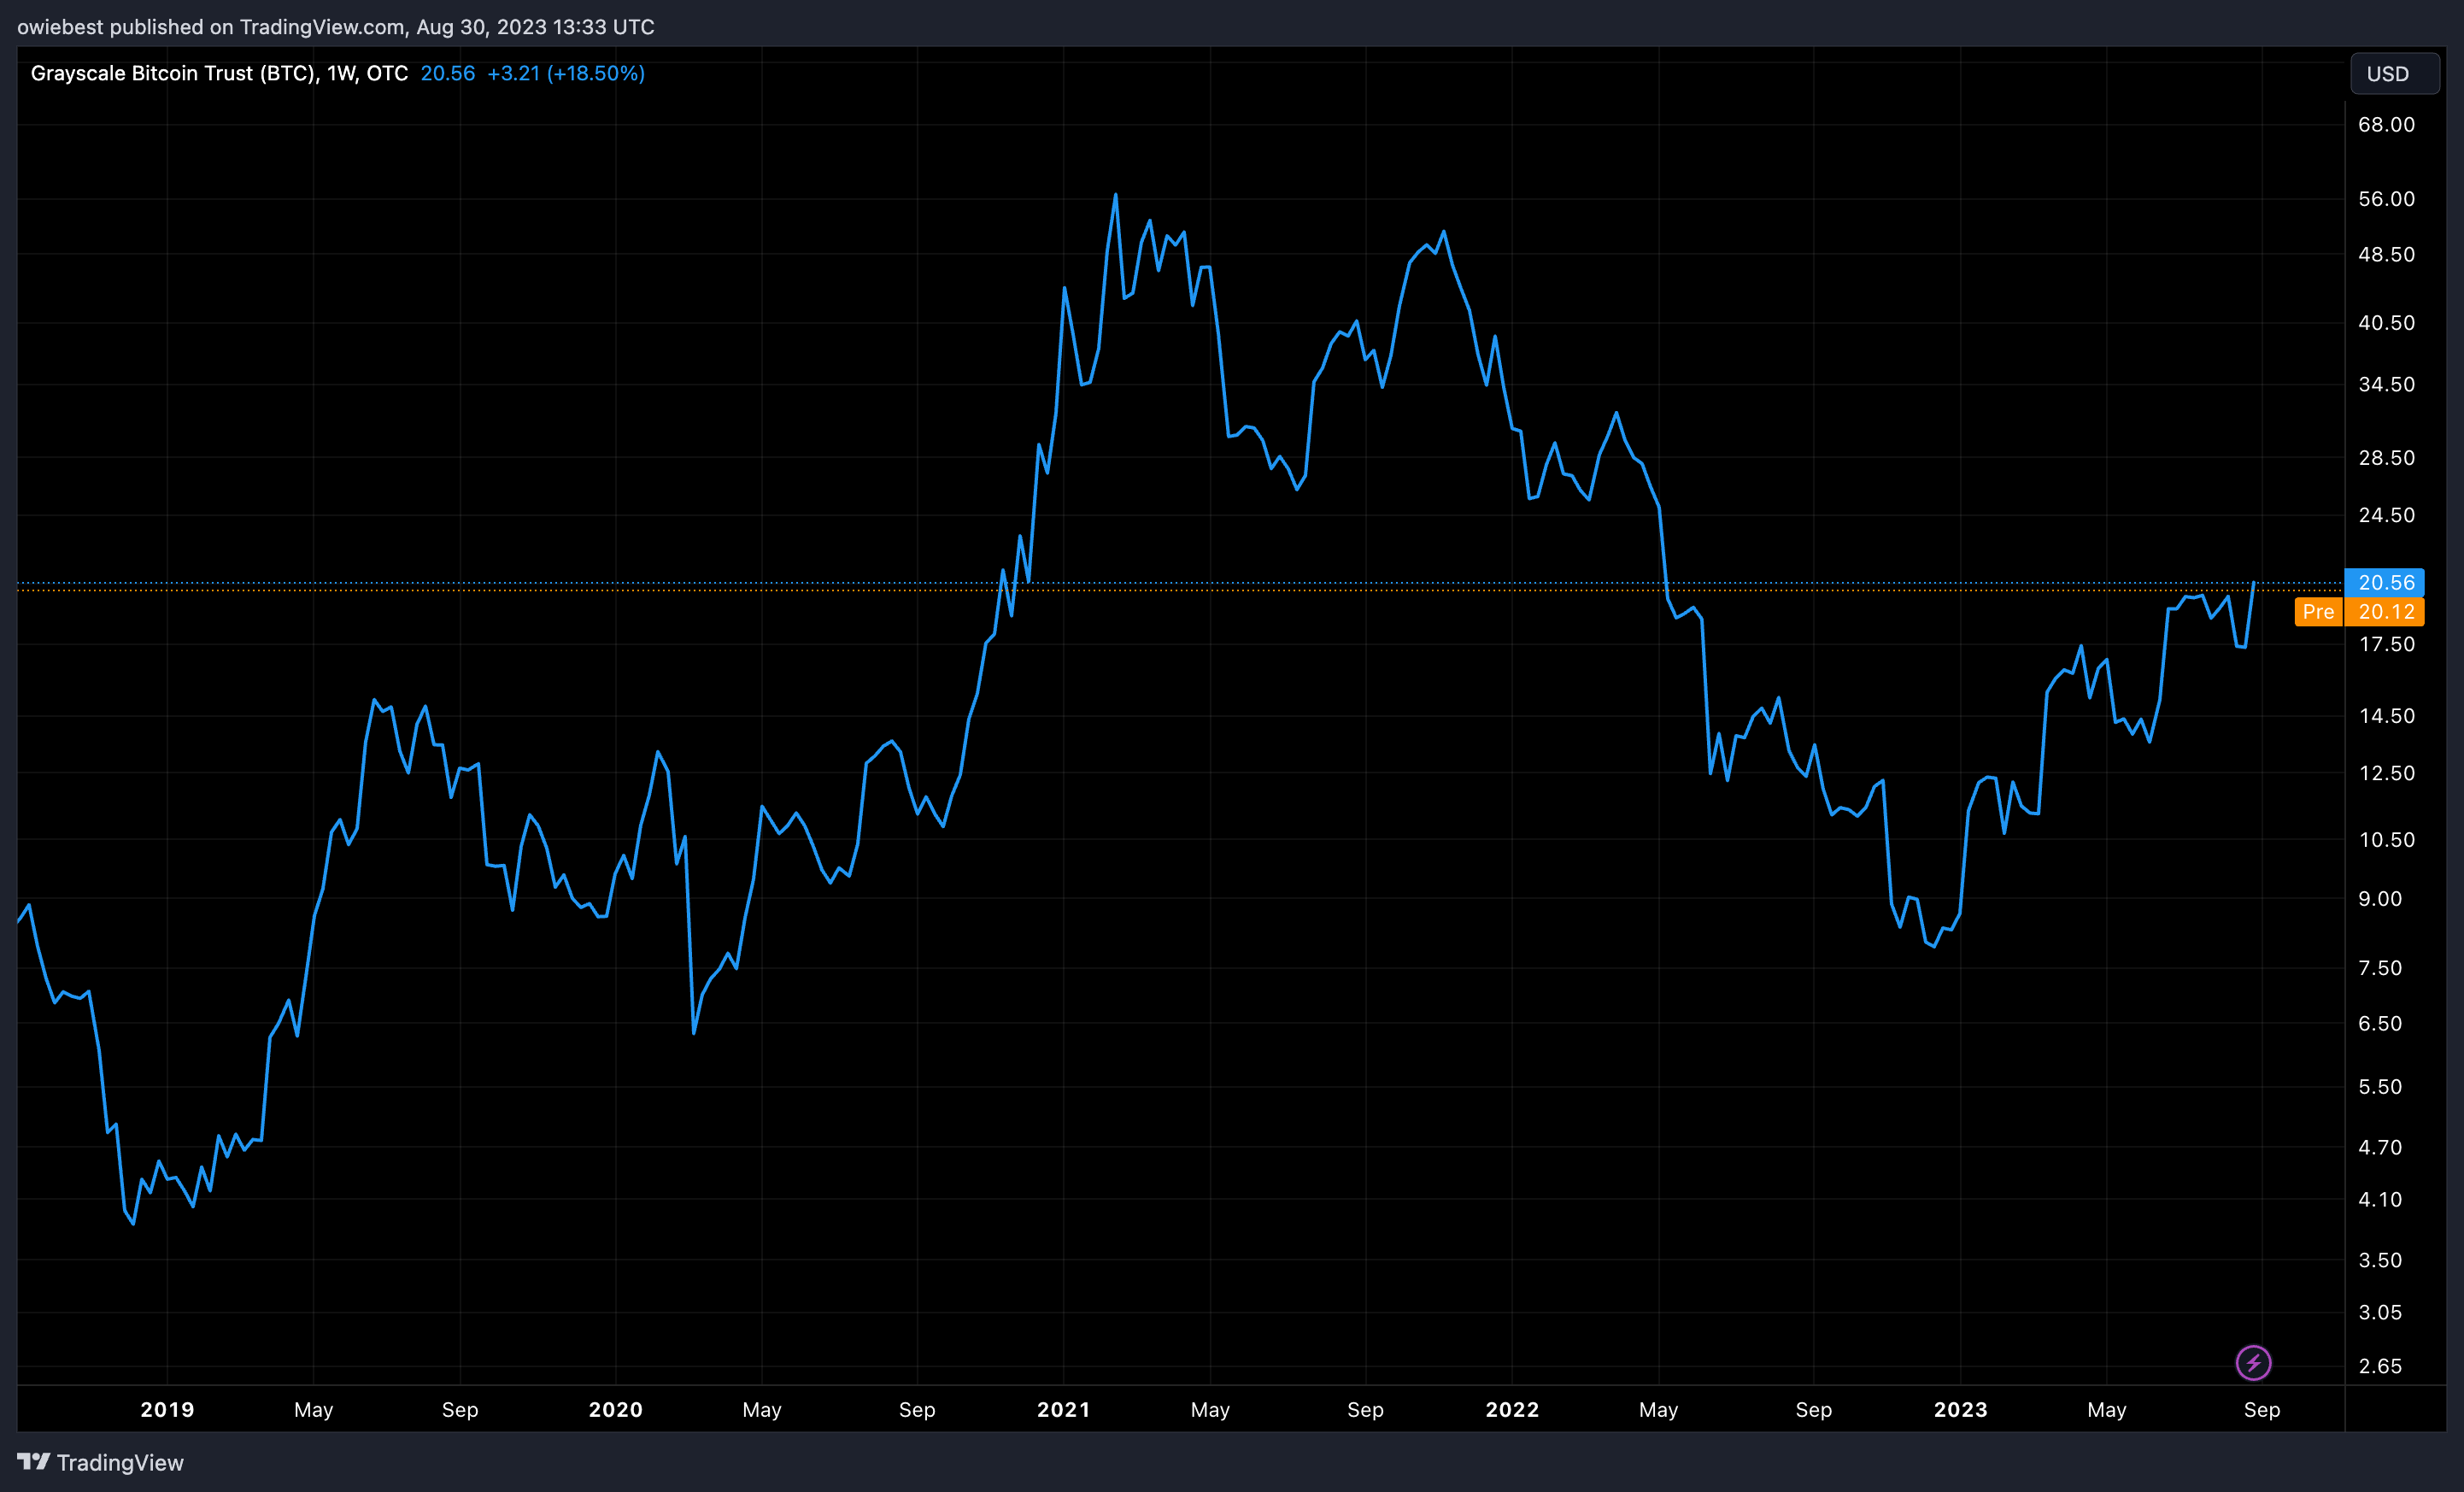
Task: Click the 2022 label on time axis
Action: coord(1512,1409)
